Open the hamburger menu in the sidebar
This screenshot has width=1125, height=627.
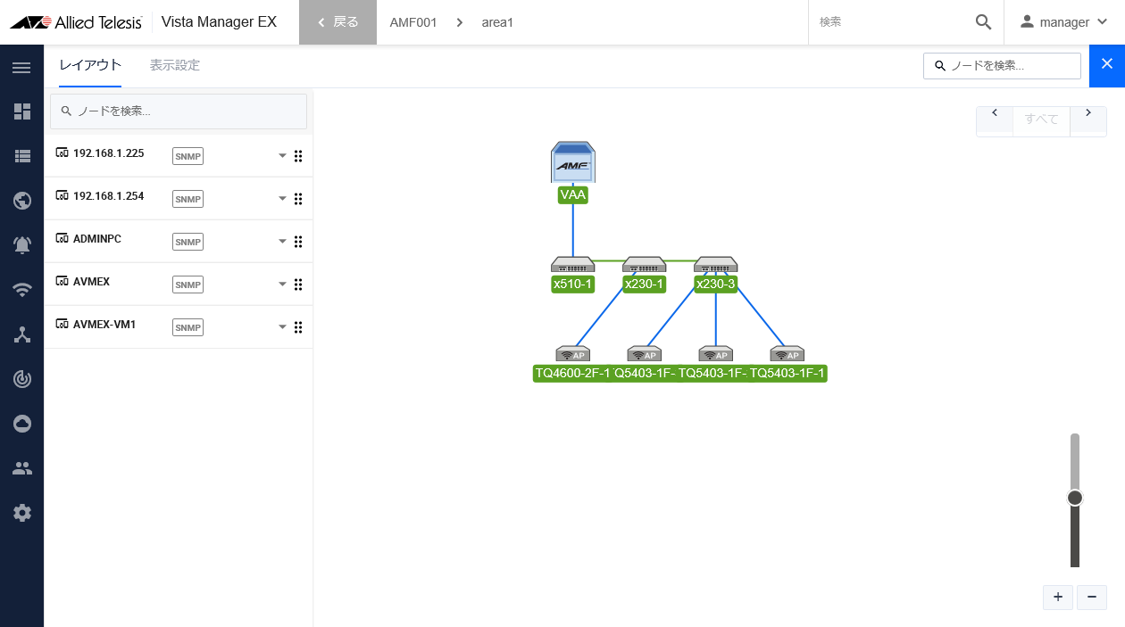[x=21, y=68]
